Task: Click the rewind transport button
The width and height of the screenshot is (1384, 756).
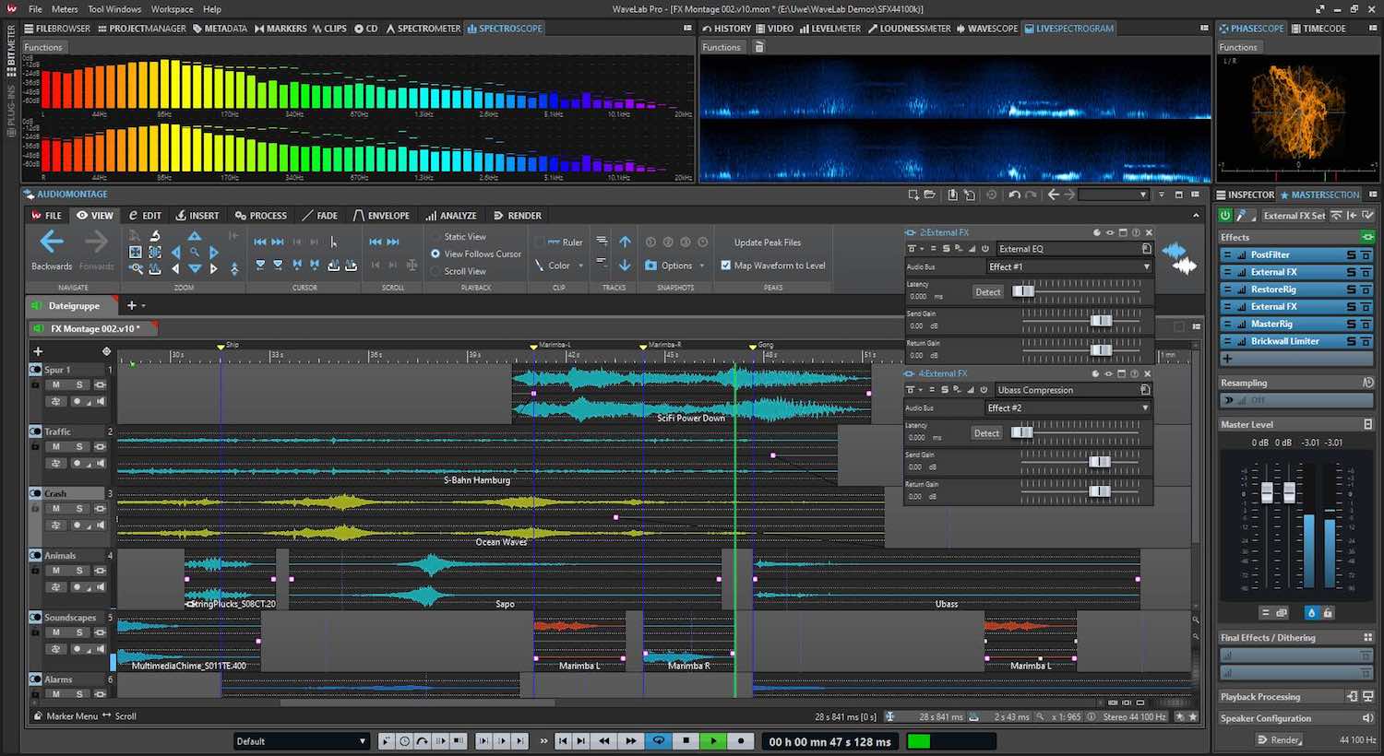Action: point(604,741)
